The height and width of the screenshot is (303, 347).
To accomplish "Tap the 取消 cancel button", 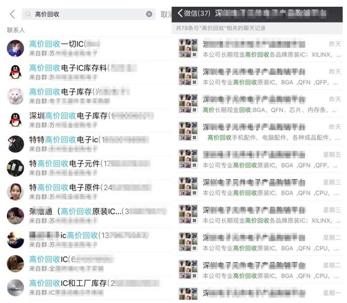I will (166, 14).
